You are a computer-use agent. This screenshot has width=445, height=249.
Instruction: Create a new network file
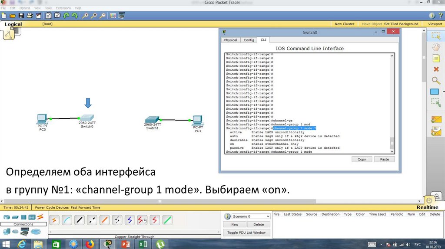click(4, 16)
